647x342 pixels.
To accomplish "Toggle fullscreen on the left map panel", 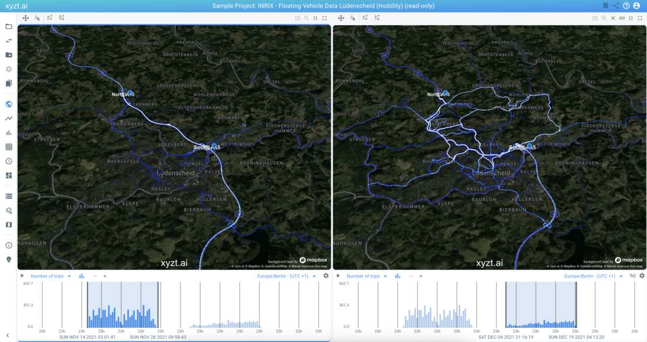I will click(x=324, y=18).
